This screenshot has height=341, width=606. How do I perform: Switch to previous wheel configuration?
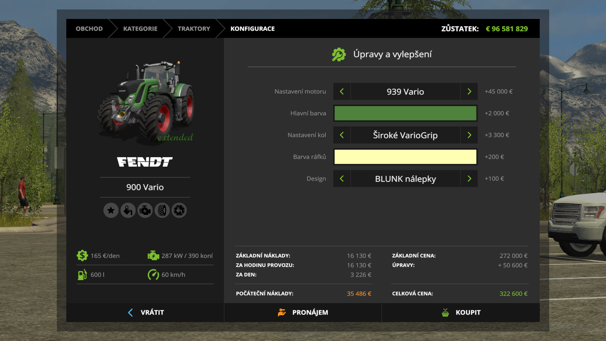pyautogui.click(x=342, y=135)
